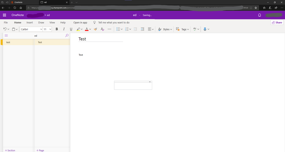The image size is (285, 152).
Task: Click Decrease Indent icon
Action: pos(135,29)
